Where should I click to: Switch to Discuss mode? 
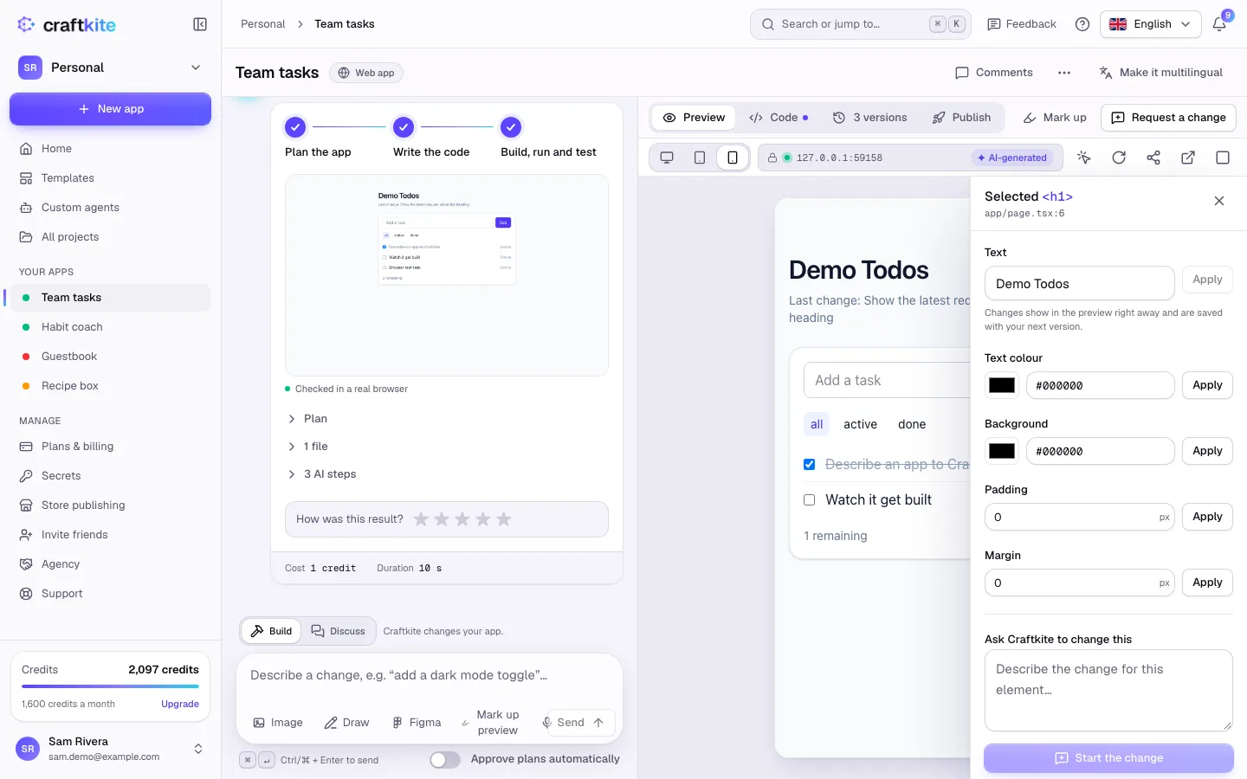click(339, 631)
